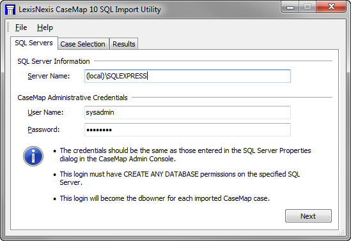The width and height of the screenshot is (351, 241).
Task: Click the Password label
Action: [43, 129]
